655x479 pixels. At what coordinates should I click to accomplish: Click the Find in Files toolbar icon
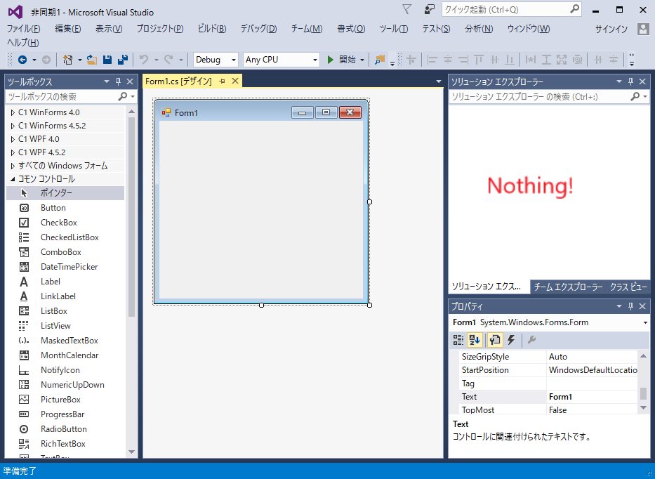(x=380, y=60)
